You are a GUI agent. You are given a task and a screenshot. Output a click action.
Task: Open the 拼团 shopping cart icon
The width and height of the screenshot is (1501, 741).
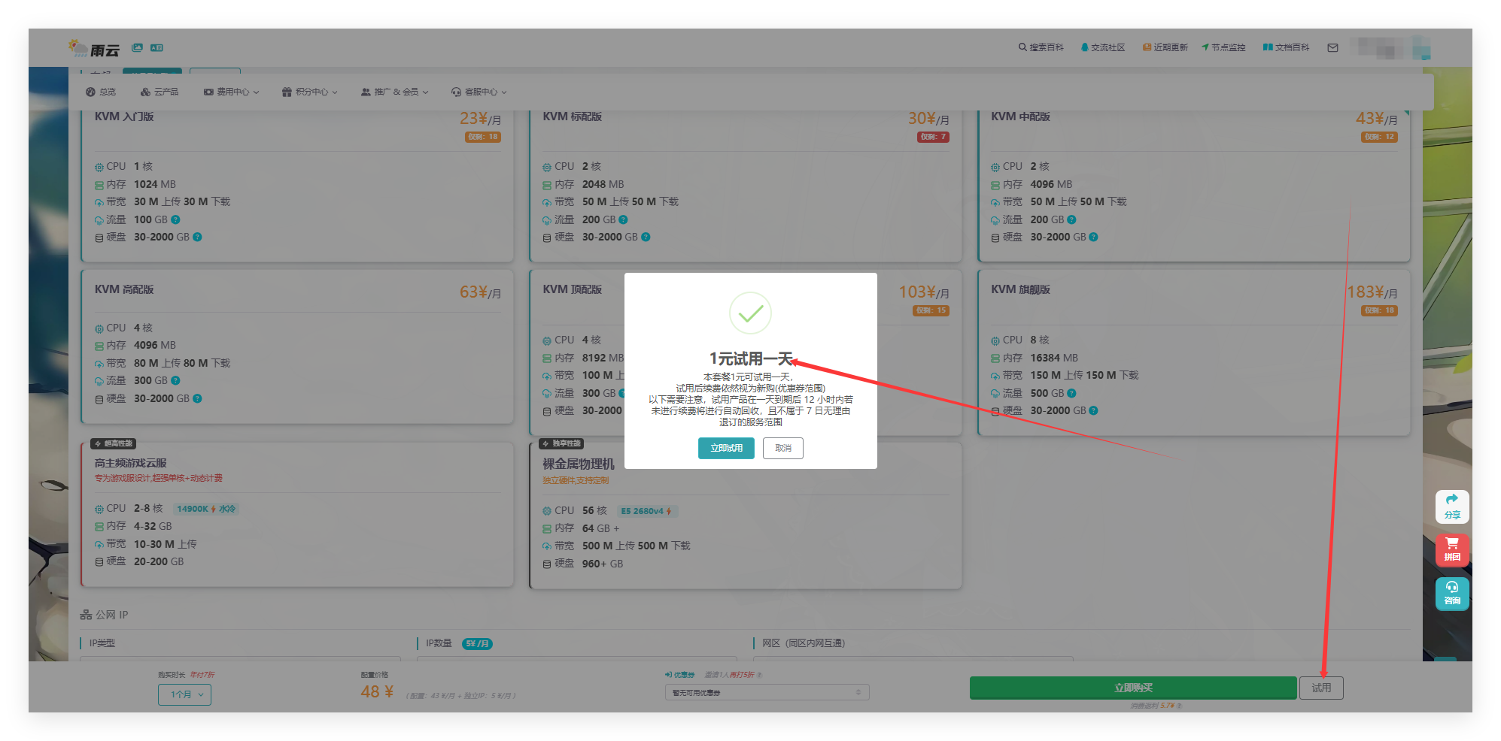pos(1451,549)
